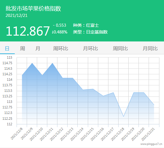Click the 批发市场苹果价格指数 title
This screenshot has height=148, width=164.
coord(33,8)
